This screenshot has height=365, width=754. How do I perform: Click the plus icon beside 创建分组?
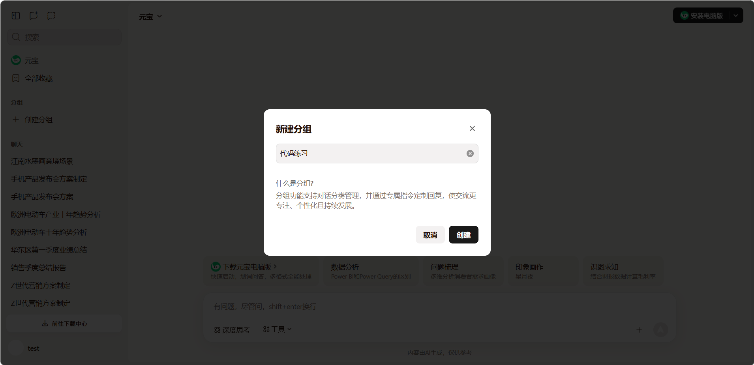click(x=16, y=120)
